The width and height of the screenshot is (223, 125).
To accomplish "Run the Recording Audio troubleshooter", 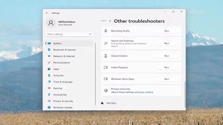I will [167, 31].
